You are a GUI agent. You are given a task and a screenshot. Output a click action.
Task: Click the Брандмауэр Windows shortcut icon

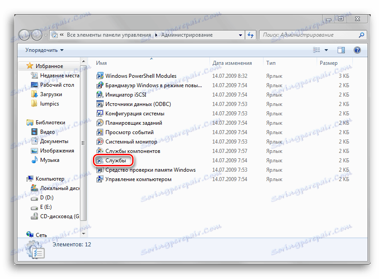(x=100, y=85)
